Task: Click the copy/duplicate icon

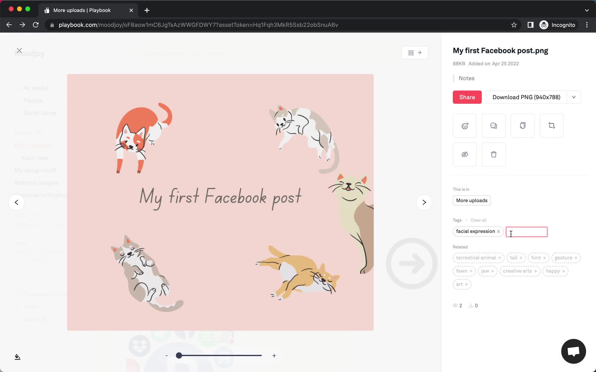Action: point(523,126)
